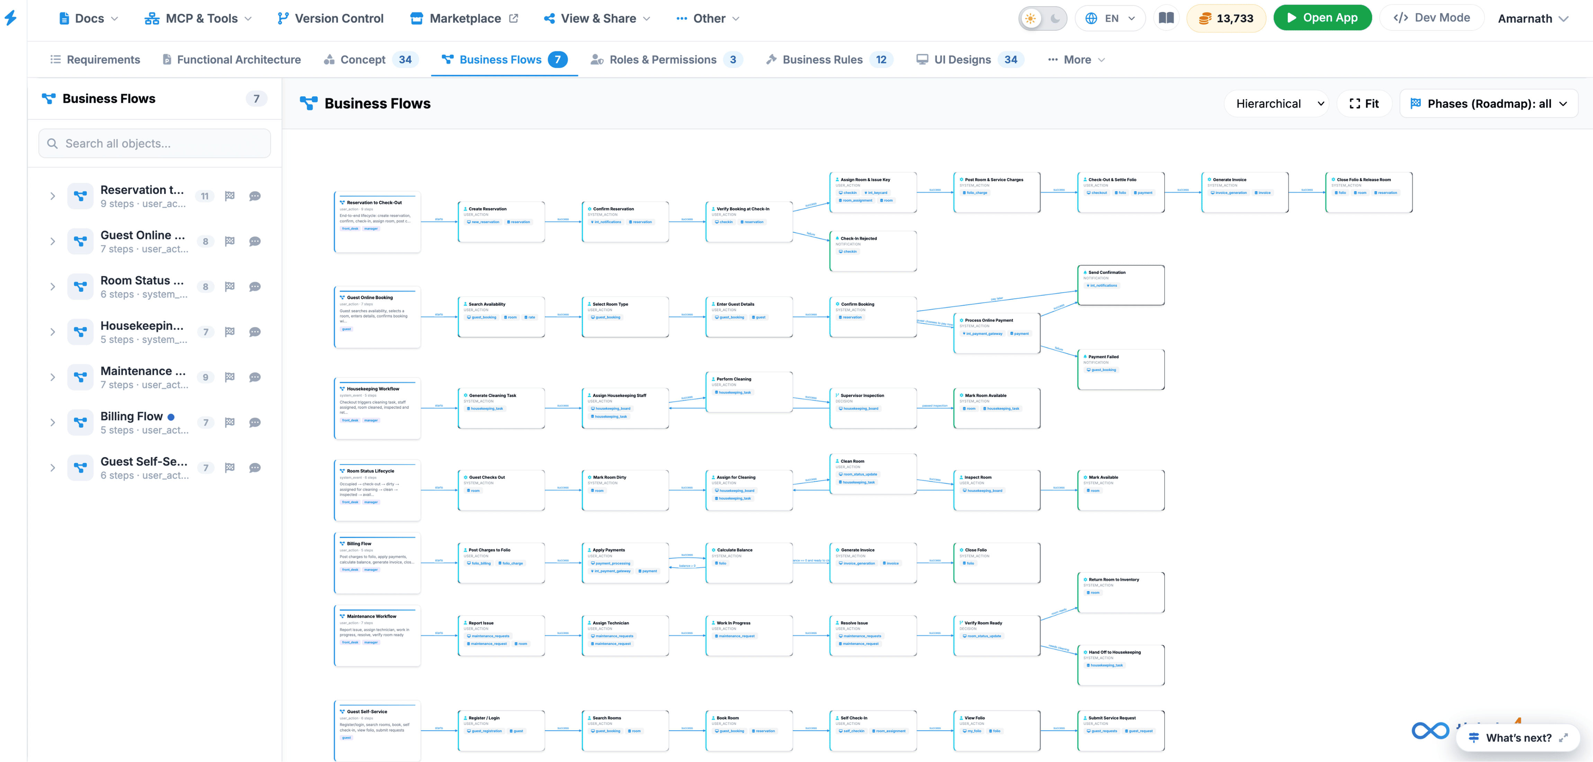Click the infinity logo icon

click(1430, 731)
